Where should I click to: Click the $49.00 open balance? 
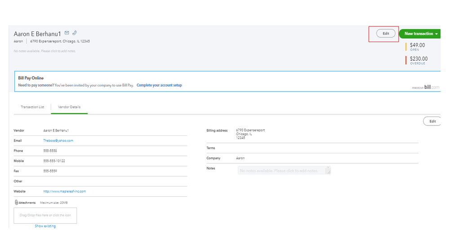coord(417,45)
